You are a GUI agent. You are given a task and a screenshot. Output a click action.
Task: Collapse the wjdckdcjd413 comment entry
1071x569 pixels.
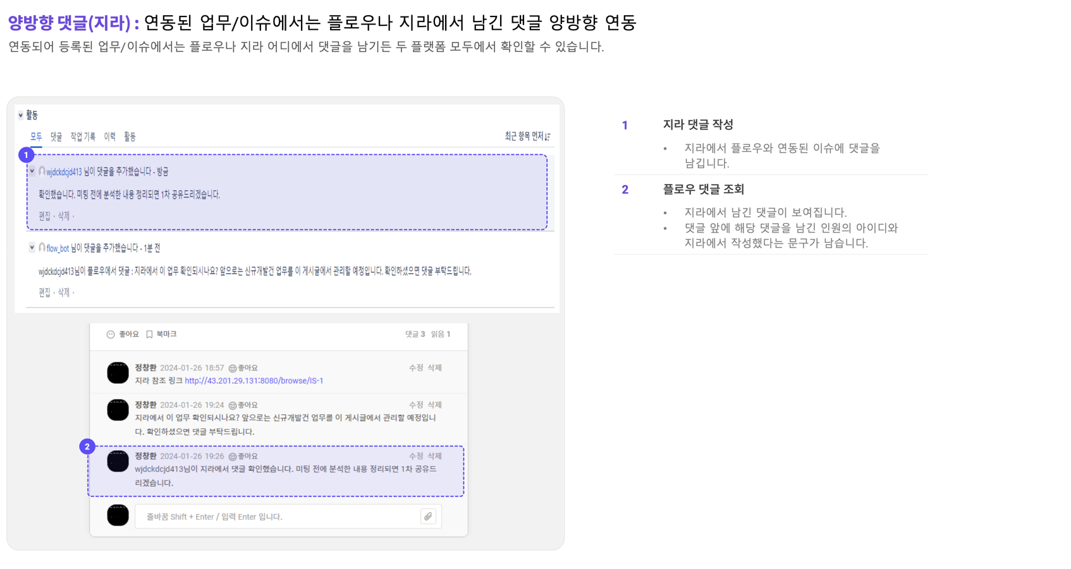point(32,171)
